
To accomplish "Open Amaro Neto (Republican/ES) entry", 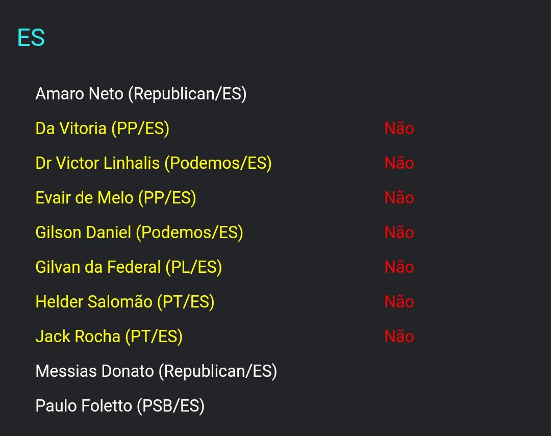I will (x=141, y=94).
